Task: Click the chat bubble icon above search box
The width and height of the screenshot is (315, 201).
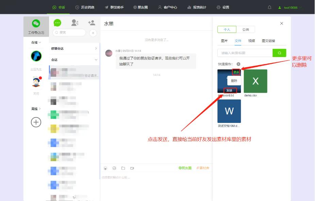Action: (57, 23)
